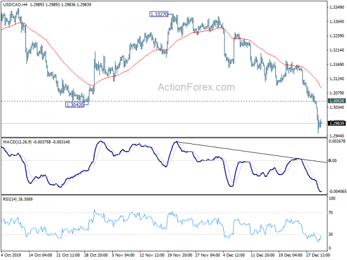Click the 11 Dec 20:00 time label
Screen dimensions: 347x260
[263, 255]
